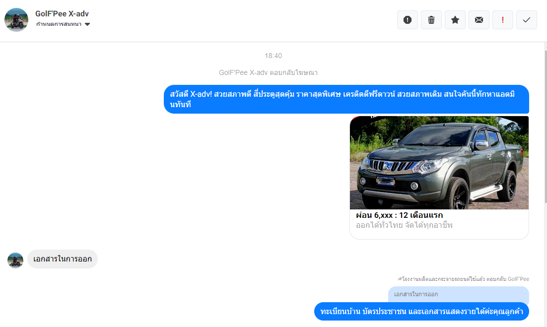Viewport: 547px width, 327px height.
Task: Open sender avatar next to เอกสารในการออก message
Action: point(15,261)
